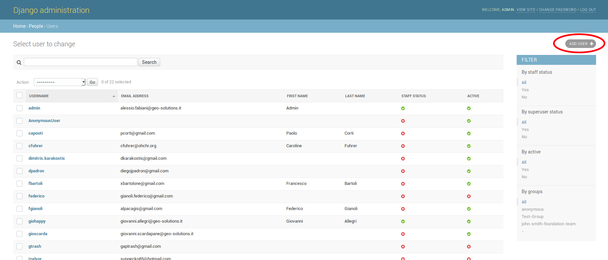The image size is (608, 260).
Task: Click the search magnifier icon
Action: 19,63
